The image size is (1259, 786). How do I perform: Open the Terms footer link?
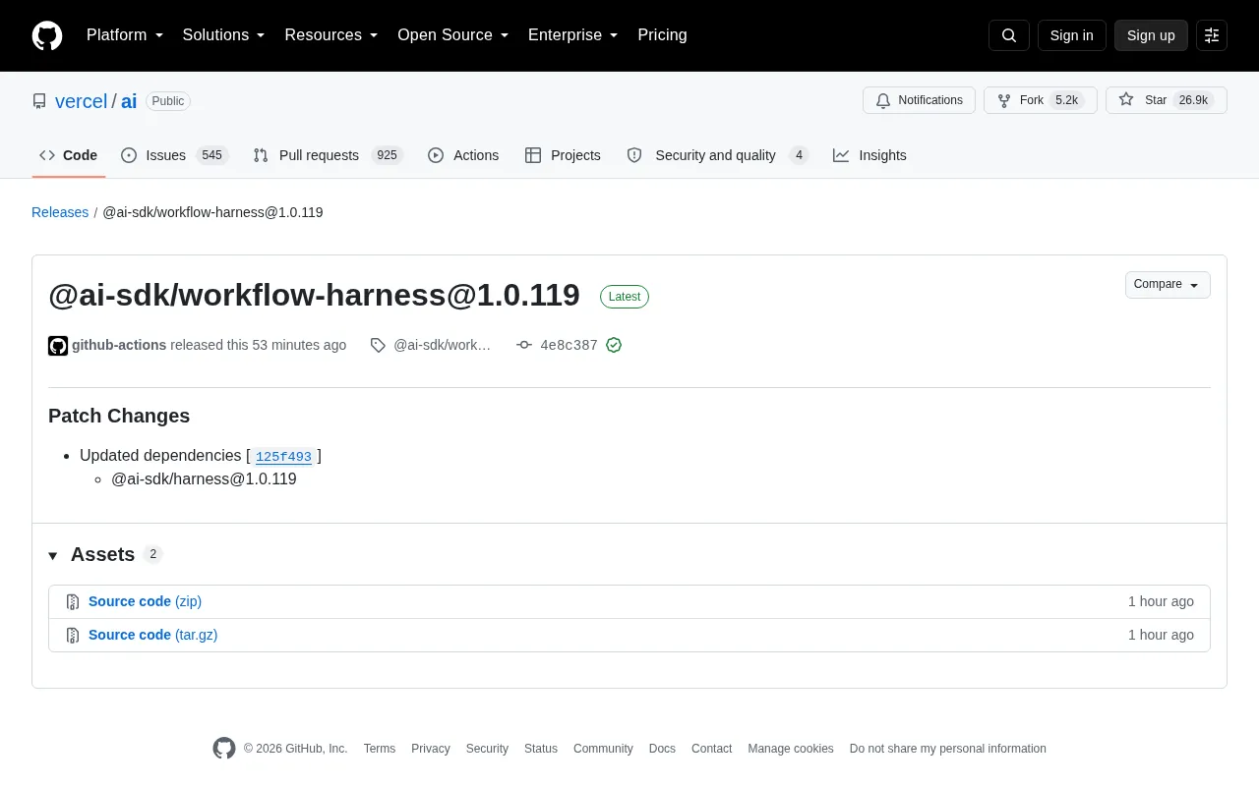pyautogui.click(x=380, y=749)
